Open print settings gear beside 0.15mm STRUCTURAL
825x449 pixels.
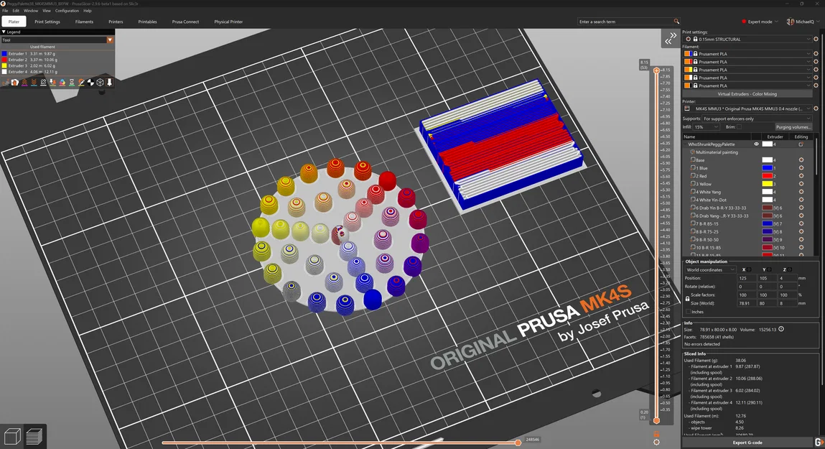pos(816,39)
